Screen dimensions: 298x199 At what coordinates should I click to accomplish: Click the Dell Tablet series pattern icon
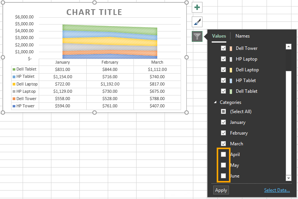[x=231, y=92]
